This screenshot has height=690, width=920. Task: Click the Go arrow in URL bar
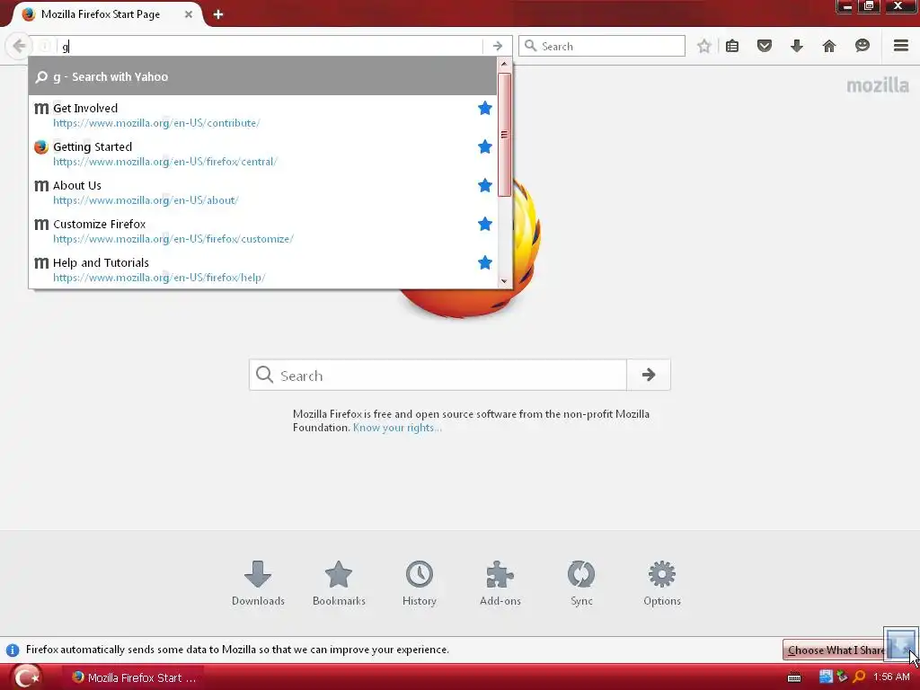click(x=498, y=46)
